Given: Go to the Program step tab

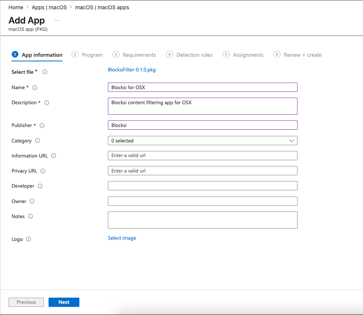Looking at the screenshot, I should coord(87,55).
